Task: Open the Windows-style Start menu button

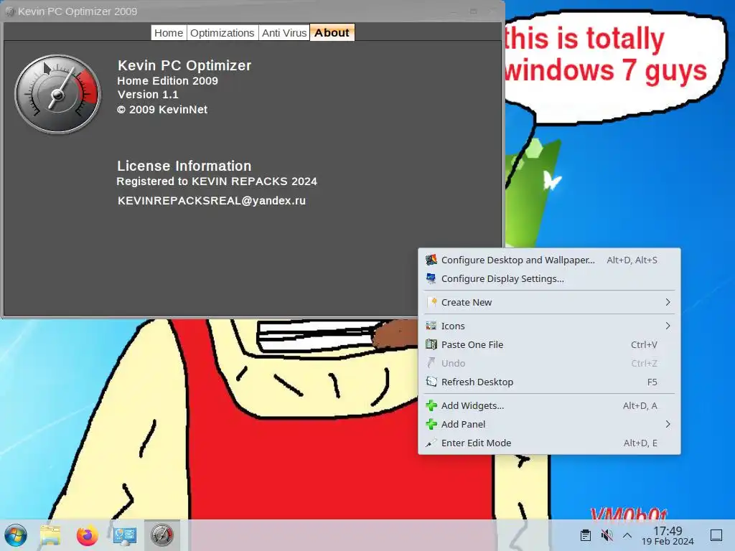Action: click(16, 535)
